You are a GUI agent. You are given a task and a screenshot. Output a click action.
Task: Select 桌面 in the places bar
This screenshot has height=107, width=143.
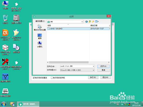(x=40, y=36)
